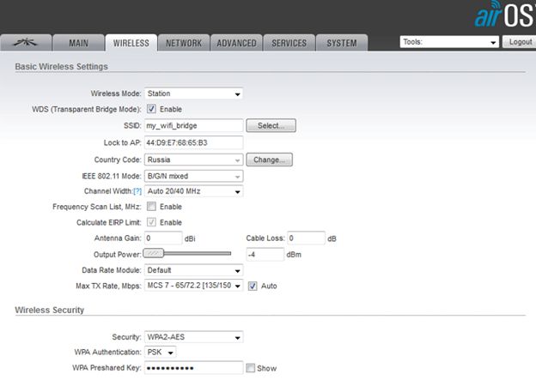
Task: Open the Country Code dropdown
Action: (x=193, y=160)
